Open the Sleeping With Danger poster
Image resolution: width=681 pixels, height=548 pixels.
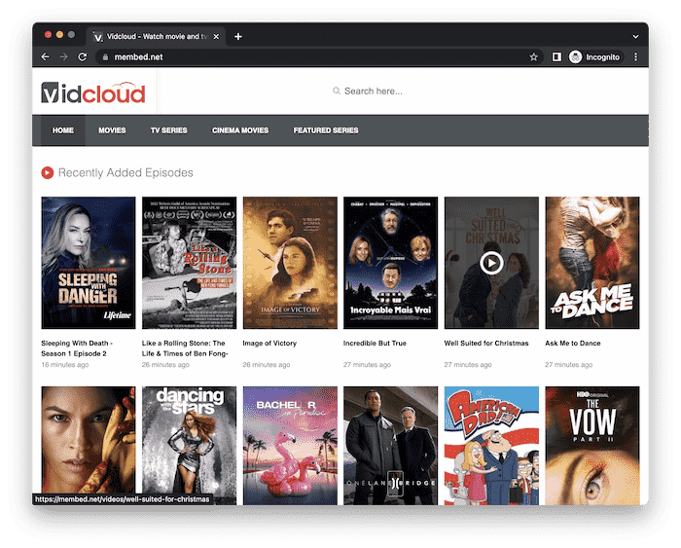coord(89,263)
